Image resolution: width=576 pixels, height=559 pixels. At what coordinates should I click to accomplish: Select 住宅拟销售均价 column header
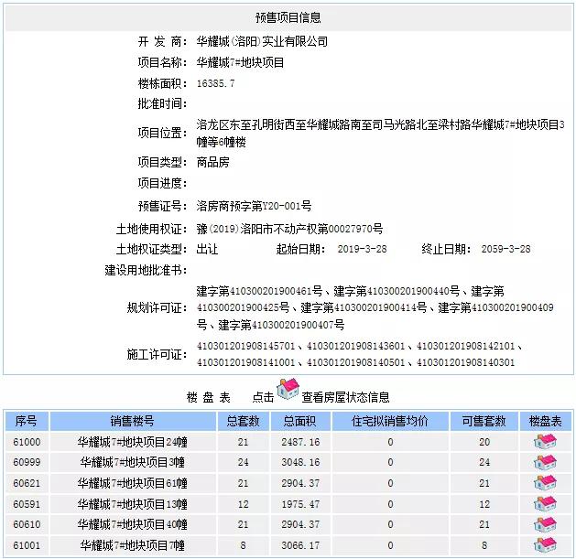click(x=390, y=421)
